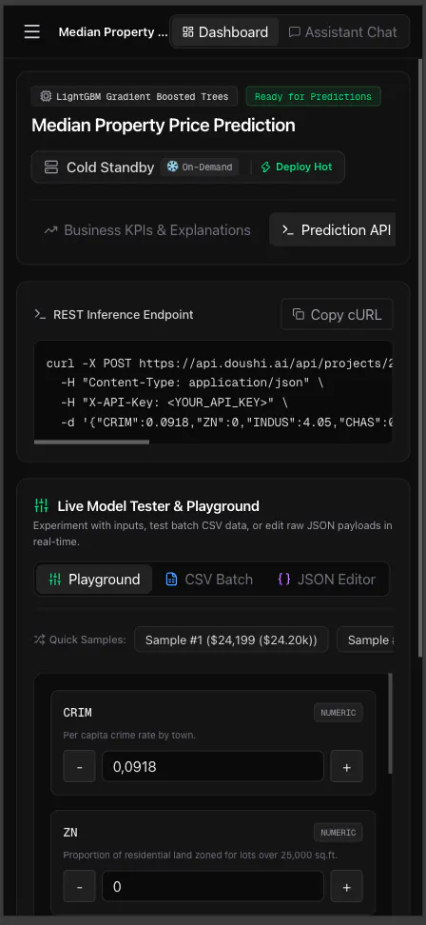
Task: Select Business KPIs & Explanations tab
Action: [147, 230]
